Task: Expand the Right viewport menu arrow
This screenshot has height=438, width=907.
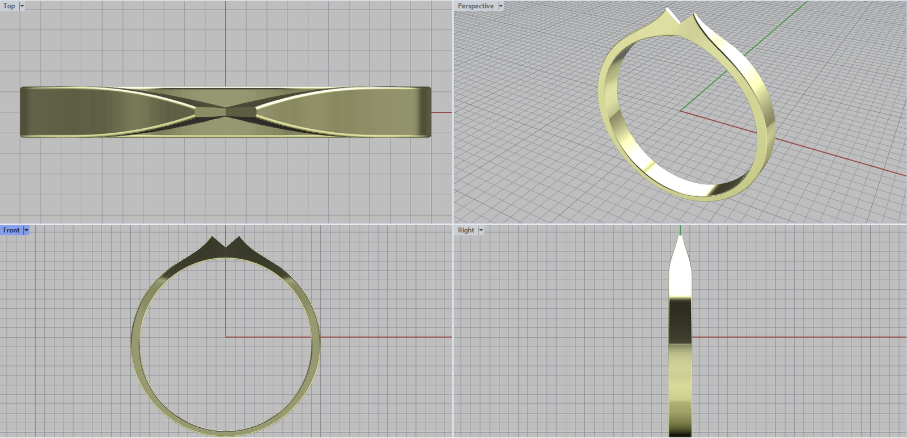Action: pyautogui.click(x=481, y=230)
